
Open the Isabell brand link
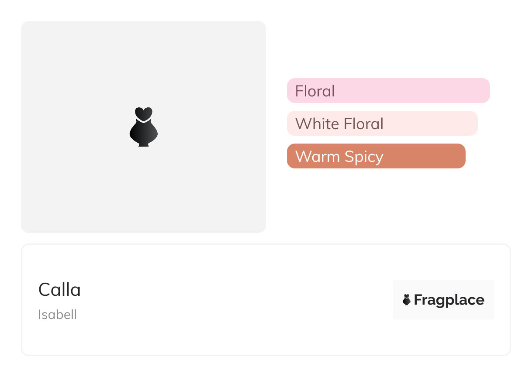pyautogui.click(x=57, y=315)
